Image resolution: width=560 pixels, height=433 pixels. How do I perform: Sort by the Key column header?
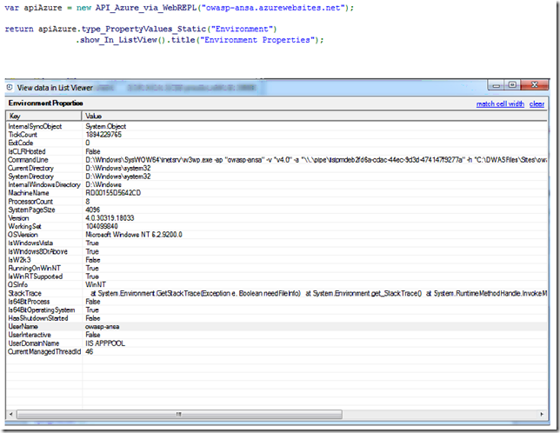[x=43, y=116]
